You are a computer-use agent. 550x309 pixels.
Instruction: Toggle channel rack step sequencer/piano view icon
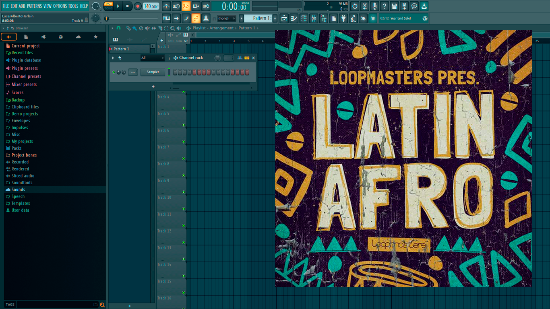click(247, 58)
